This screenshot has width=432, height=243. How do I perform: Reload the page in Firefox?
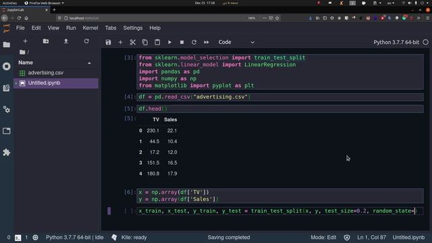(x=19, y=18)
